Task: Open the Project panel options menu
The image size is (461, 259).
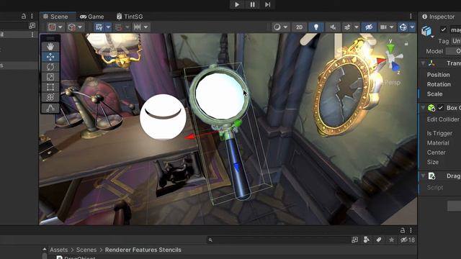Action: (411, 230)
